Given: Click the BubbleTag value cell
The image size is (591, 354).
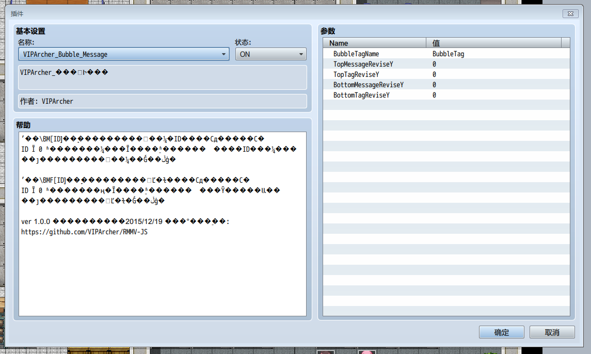Looking at the screenshot, I should [448, 54].
